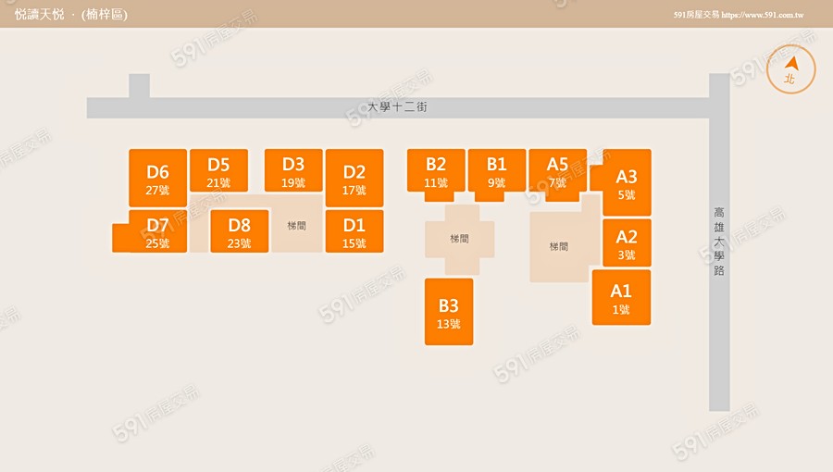Select unit B2 at 11號

pyautogui.click(x=436, y=171)
